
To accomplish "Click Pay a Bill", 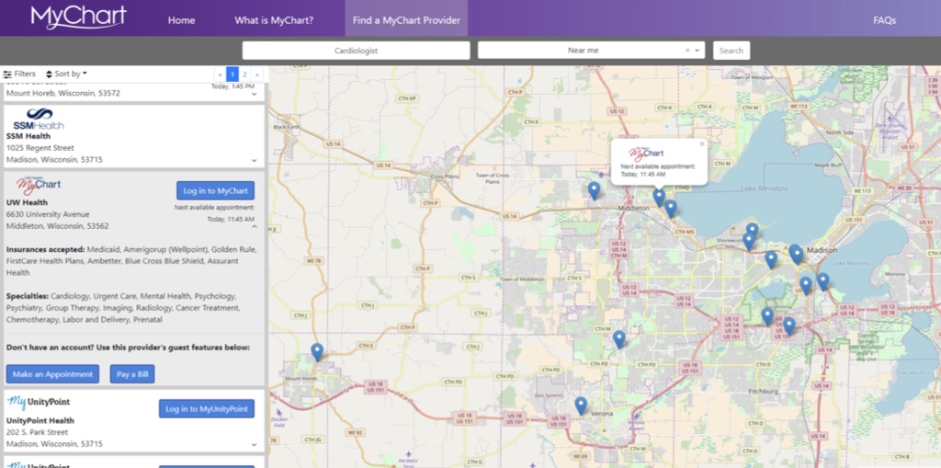I will pos(132,373).
